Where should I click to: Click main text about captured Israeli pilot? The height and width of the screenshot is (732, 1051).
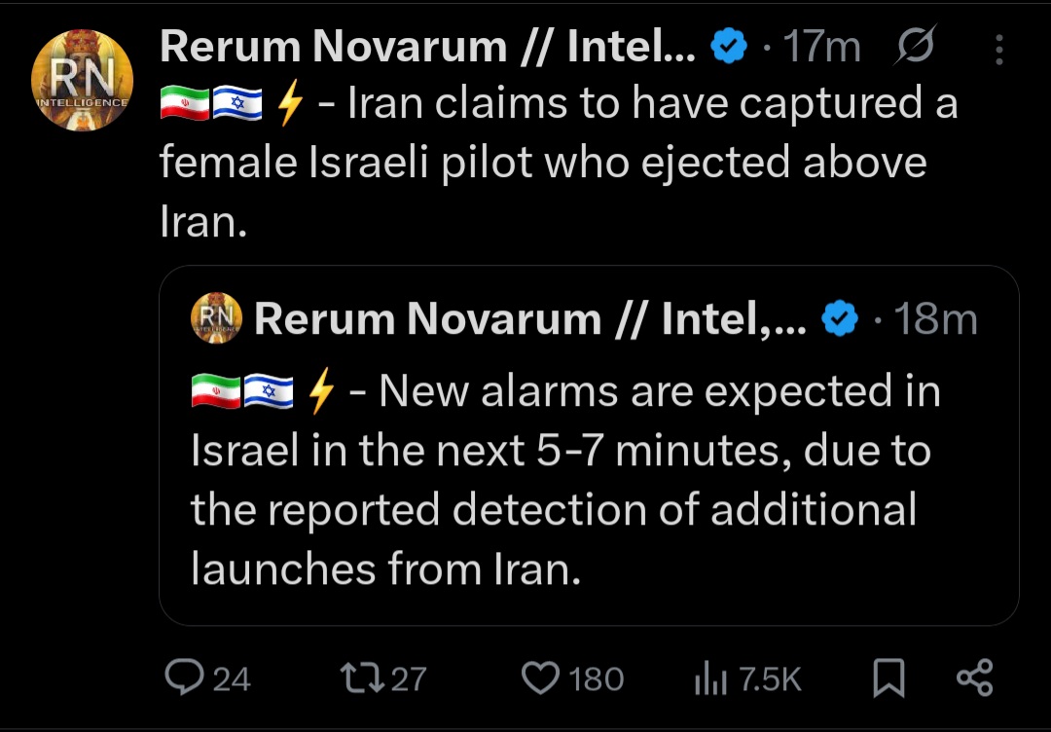point(559,163)
